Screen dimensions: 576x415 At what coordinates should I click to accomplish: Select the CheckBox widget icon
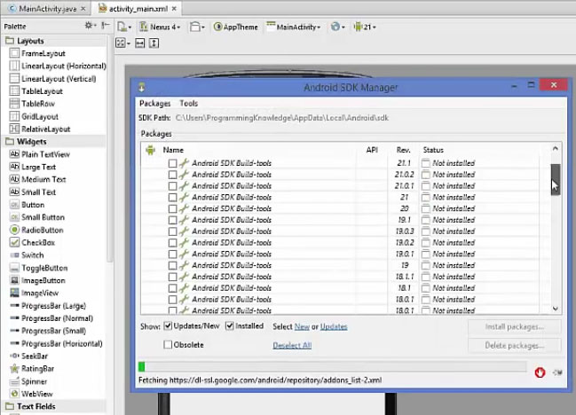pos(14,242)
